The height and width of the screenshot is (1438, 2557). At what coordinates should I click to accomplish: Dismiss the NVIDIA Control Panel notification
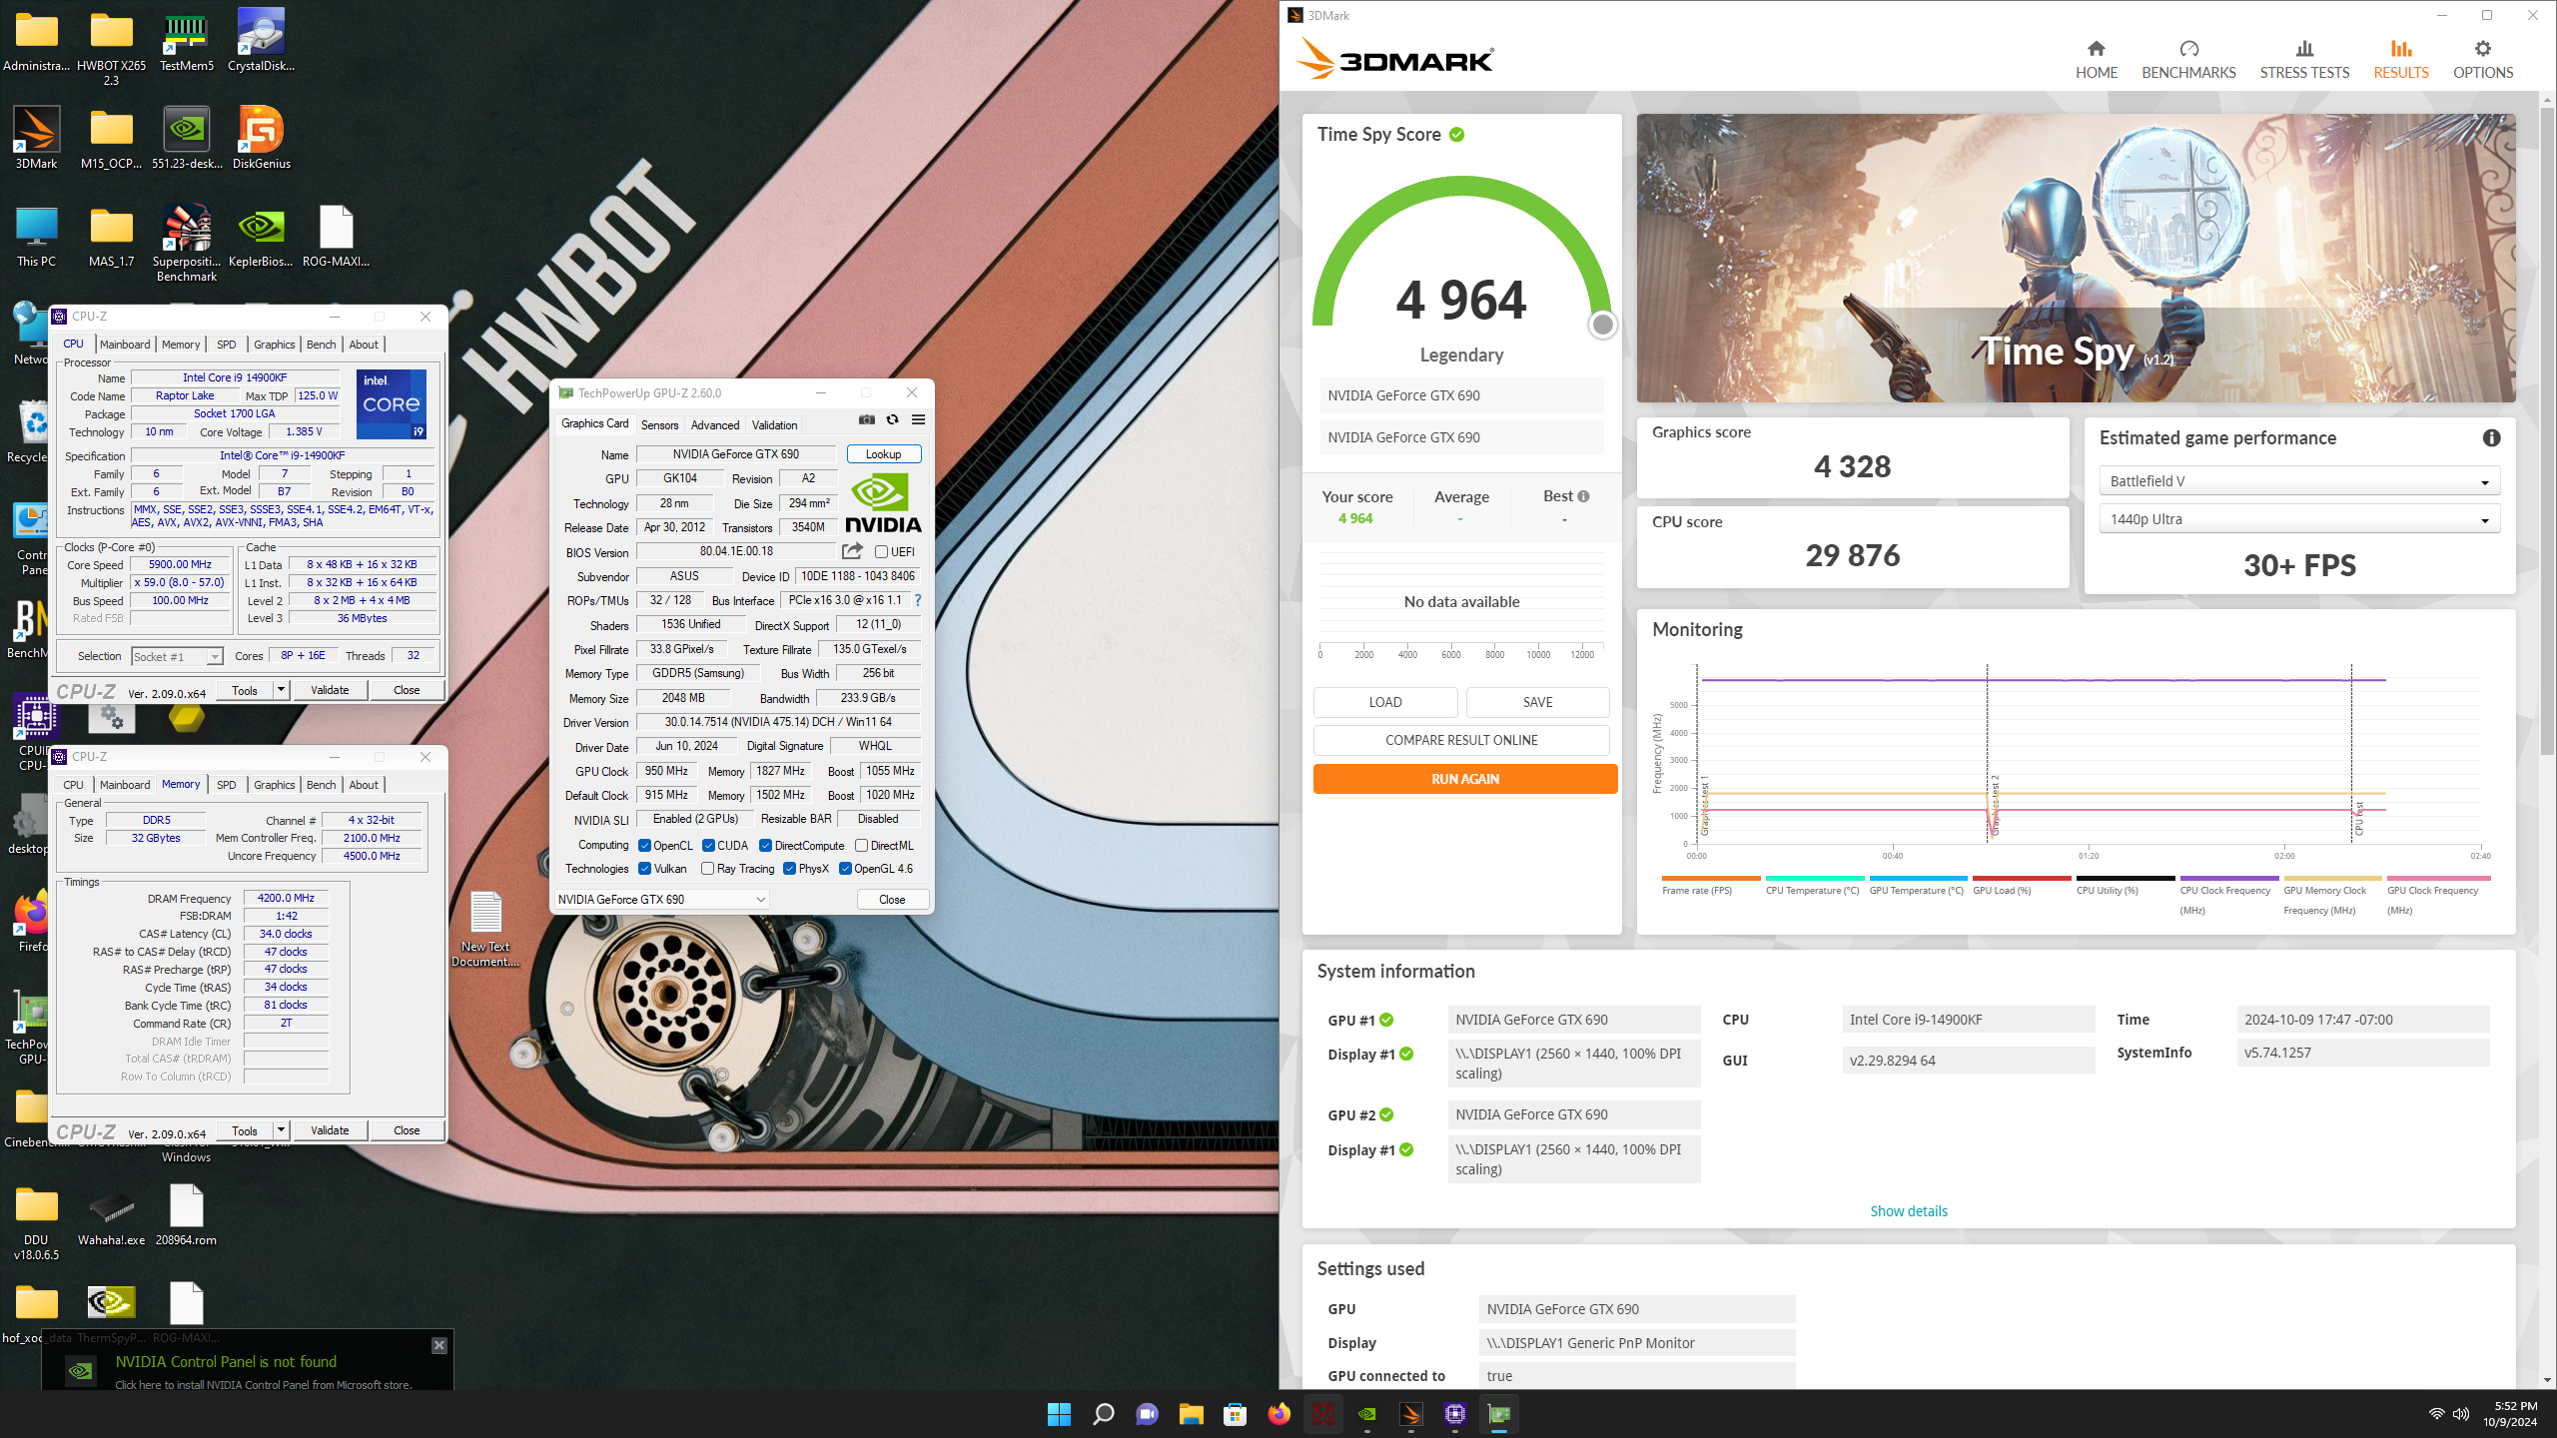click(438, 1345)
